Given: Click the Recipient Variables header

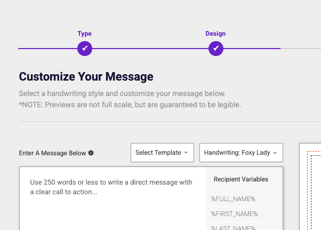Looking at the screenshot, I should tap(240, 179).
